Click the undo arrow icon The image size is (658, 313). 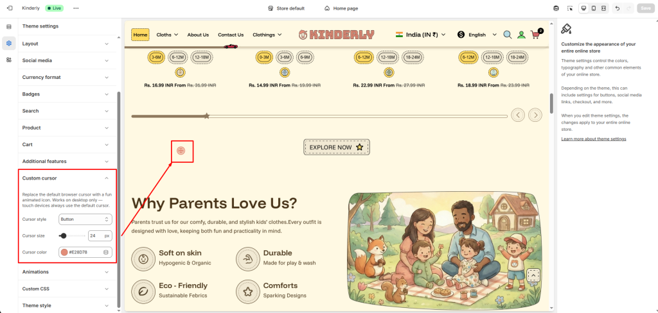(x=618, y=8)
